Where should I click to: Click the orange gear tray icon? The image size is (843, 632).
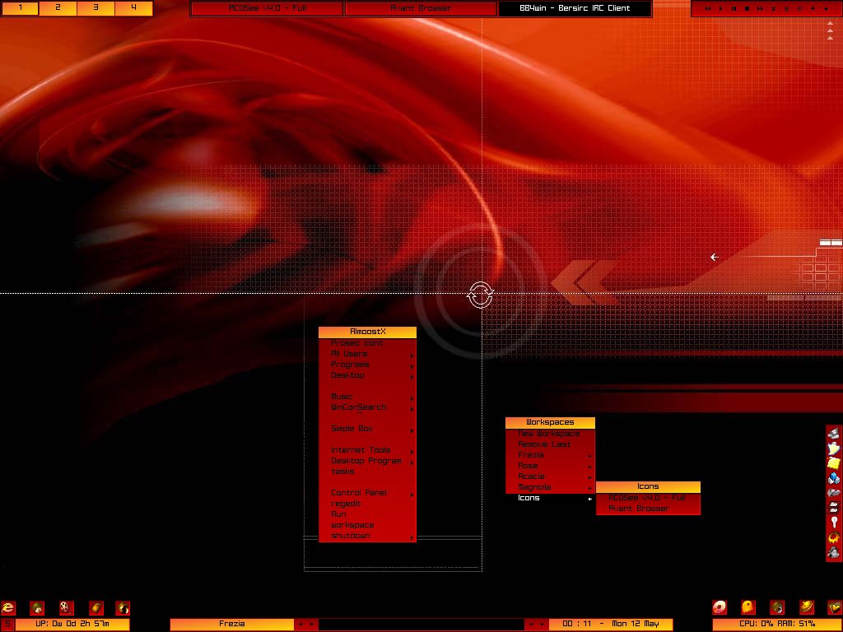coord(834,538)
